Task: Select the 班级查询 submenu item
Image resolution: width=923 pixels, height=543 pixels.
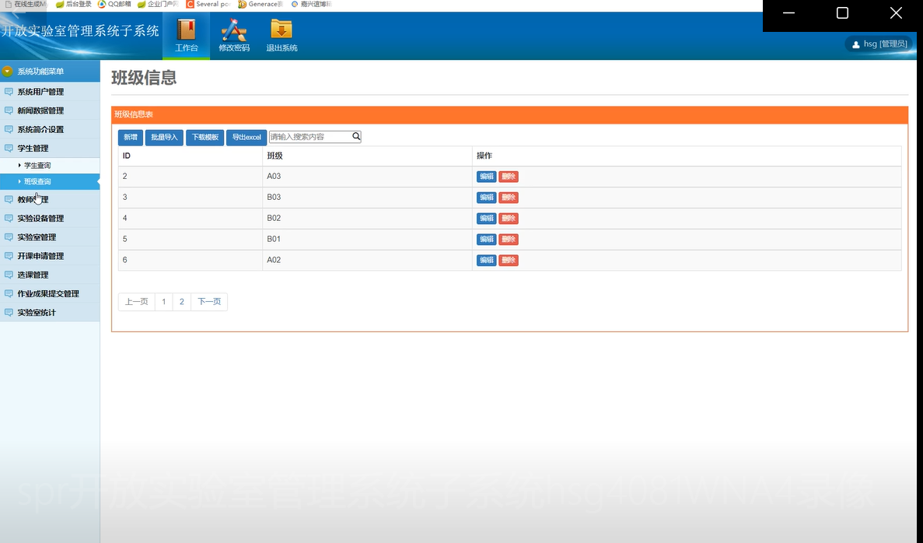Action: tap(50, 181)
